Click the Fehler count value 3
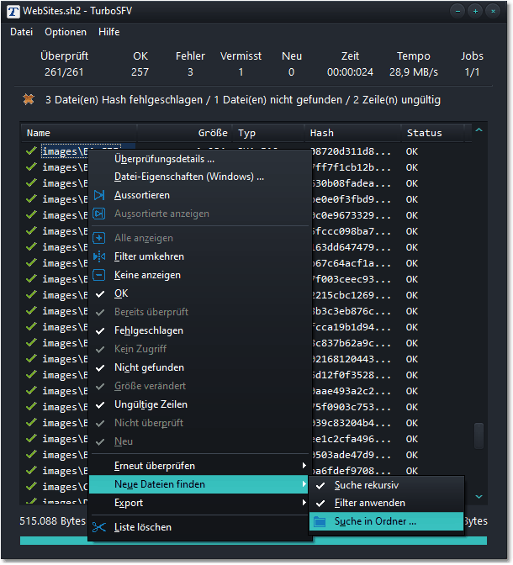The height and width of the screenshot is (565, 513). click(190, 72)
